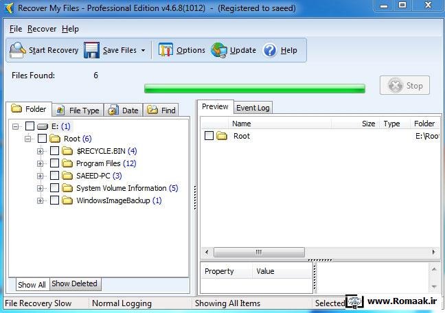The width and height of the screenshot is (445, 313).
Task: Select the SAEED-PC checkbox
Action: pyautogui.click(x=54, y=176)
